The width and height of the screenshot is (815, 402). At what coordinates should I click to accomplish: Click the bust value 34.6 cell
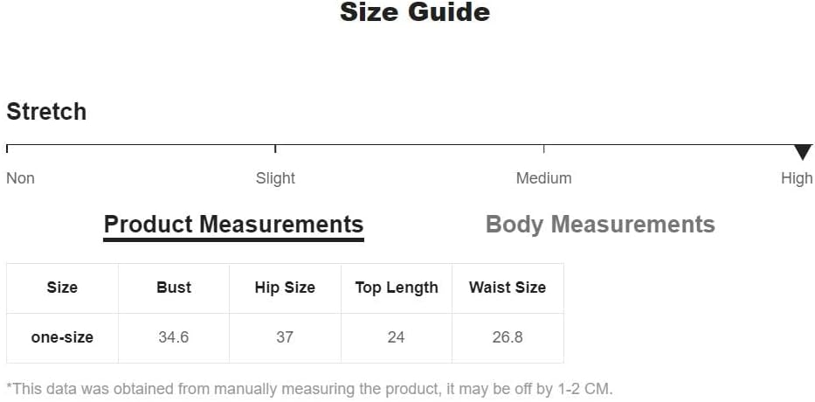[174, 338]
